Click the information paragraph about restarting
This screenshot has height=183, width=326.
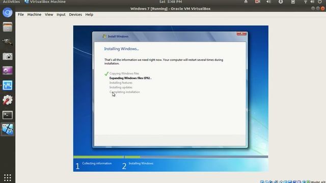(x=164, y=62)
